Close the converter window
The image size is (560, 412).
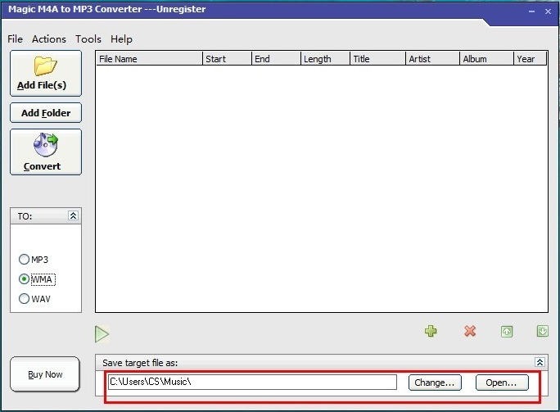coord(549,11)
